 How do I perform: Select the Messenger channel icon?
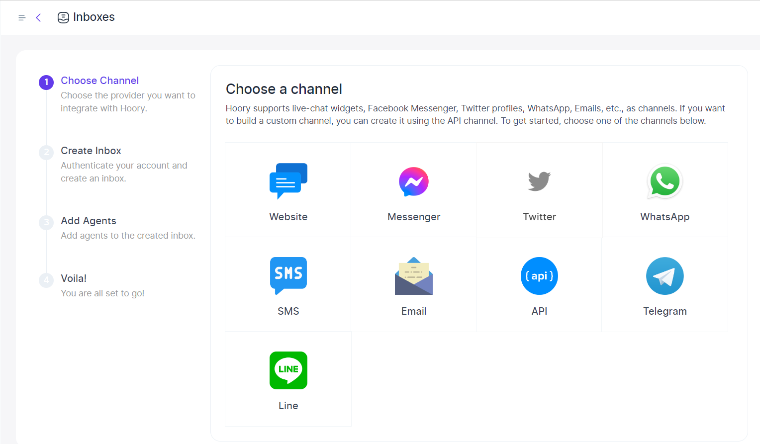pos(414,181)
